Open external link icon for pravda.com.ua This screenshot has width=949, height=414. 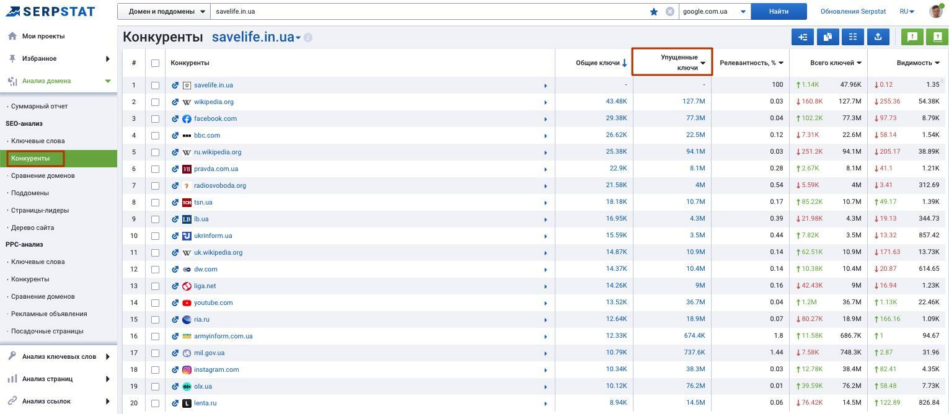click(175, 169)
